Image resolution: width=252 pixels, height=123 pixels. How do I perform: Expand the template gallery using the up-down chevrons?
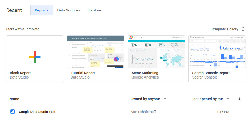[x=243, y=29]
